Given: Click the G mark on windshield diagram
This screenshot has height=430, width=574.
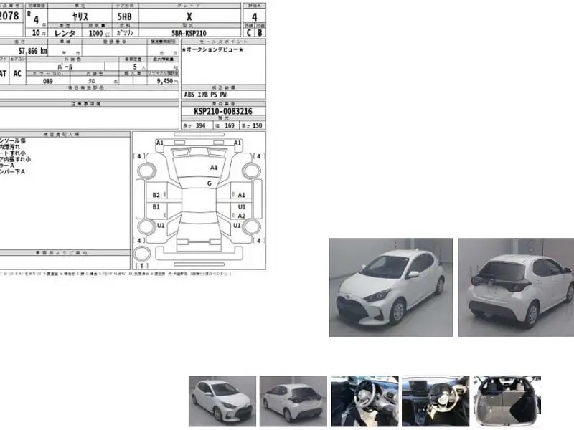Looking at the screenshot, I should pyautogui.click(x=210, y=183).
